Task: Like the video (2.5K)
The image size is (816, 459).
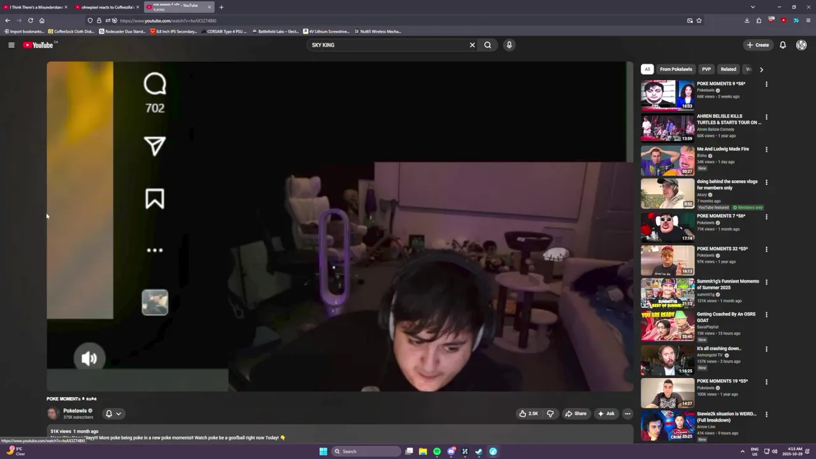Action: coord(528,413)
